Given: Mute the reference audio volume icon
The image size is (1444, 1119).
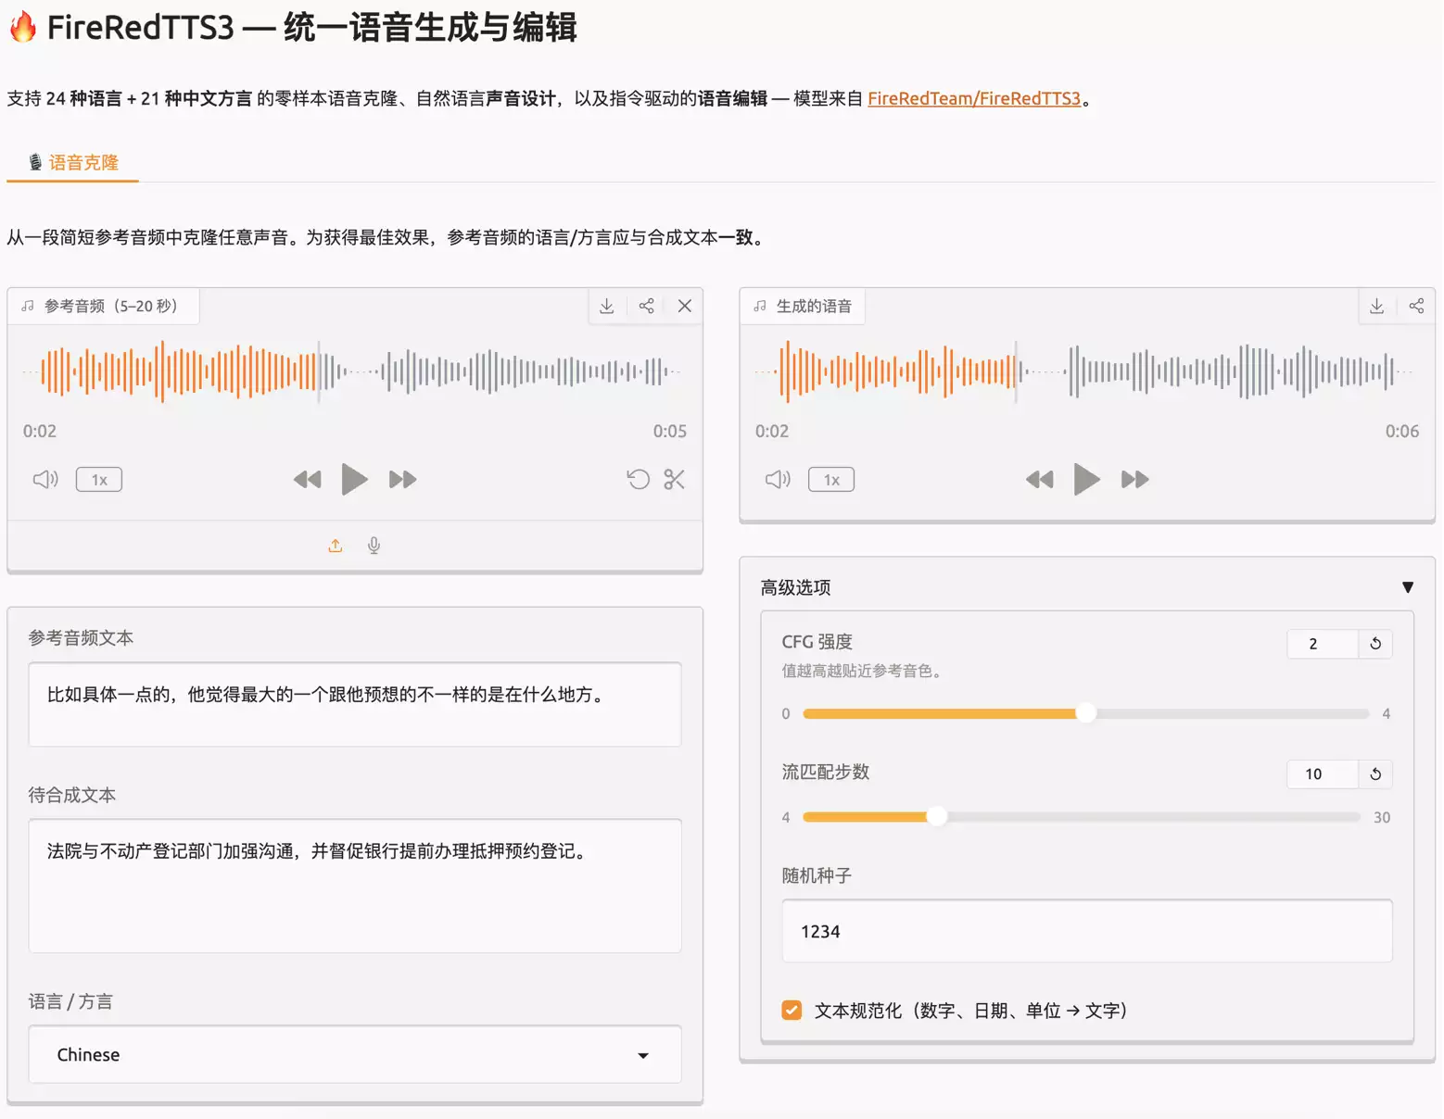Looking at the screenshot, I should (45, 479).
